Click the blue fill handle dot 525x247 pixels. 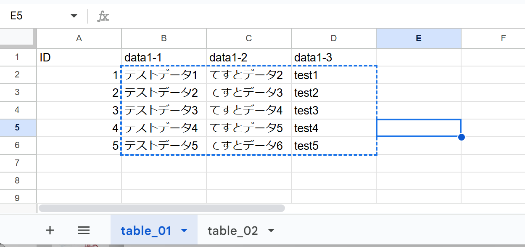coord(461,137)
